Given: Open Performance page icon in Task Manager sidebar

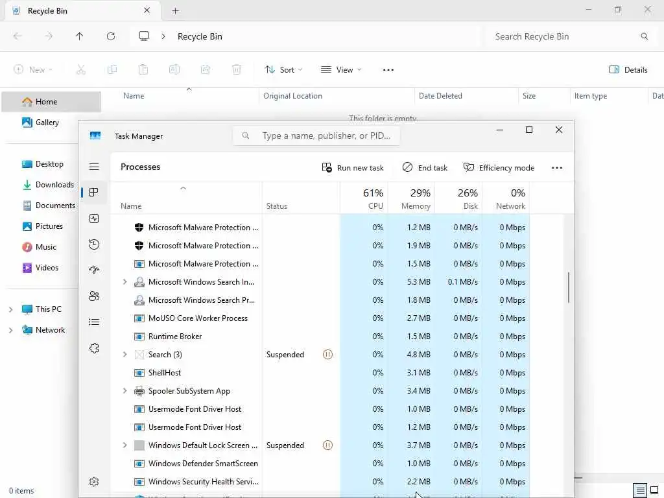Looking at the screenshot, I should pyautogui.click(x=94, y=219).
